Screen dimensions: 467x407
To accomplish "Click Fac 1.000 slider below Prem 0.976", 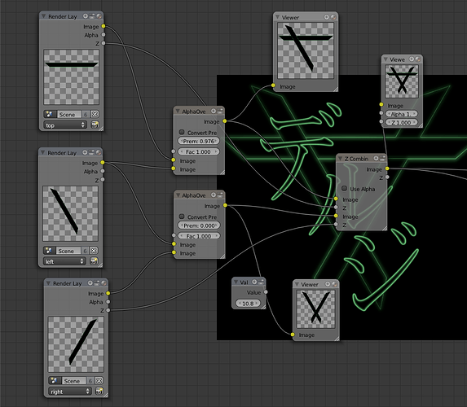I will tap(198, 151).
